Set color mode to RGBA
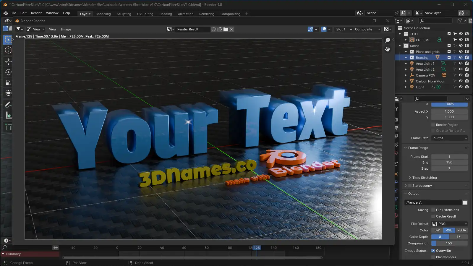This screenshot has width=473, height=266. [x=461, y=230]
